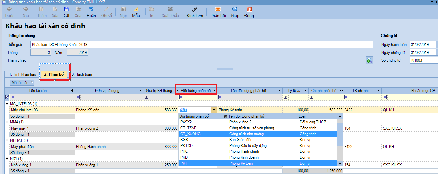Click the Xuất khẩu export icon
This screenshot has width=438, height=174.
(170, 9)
